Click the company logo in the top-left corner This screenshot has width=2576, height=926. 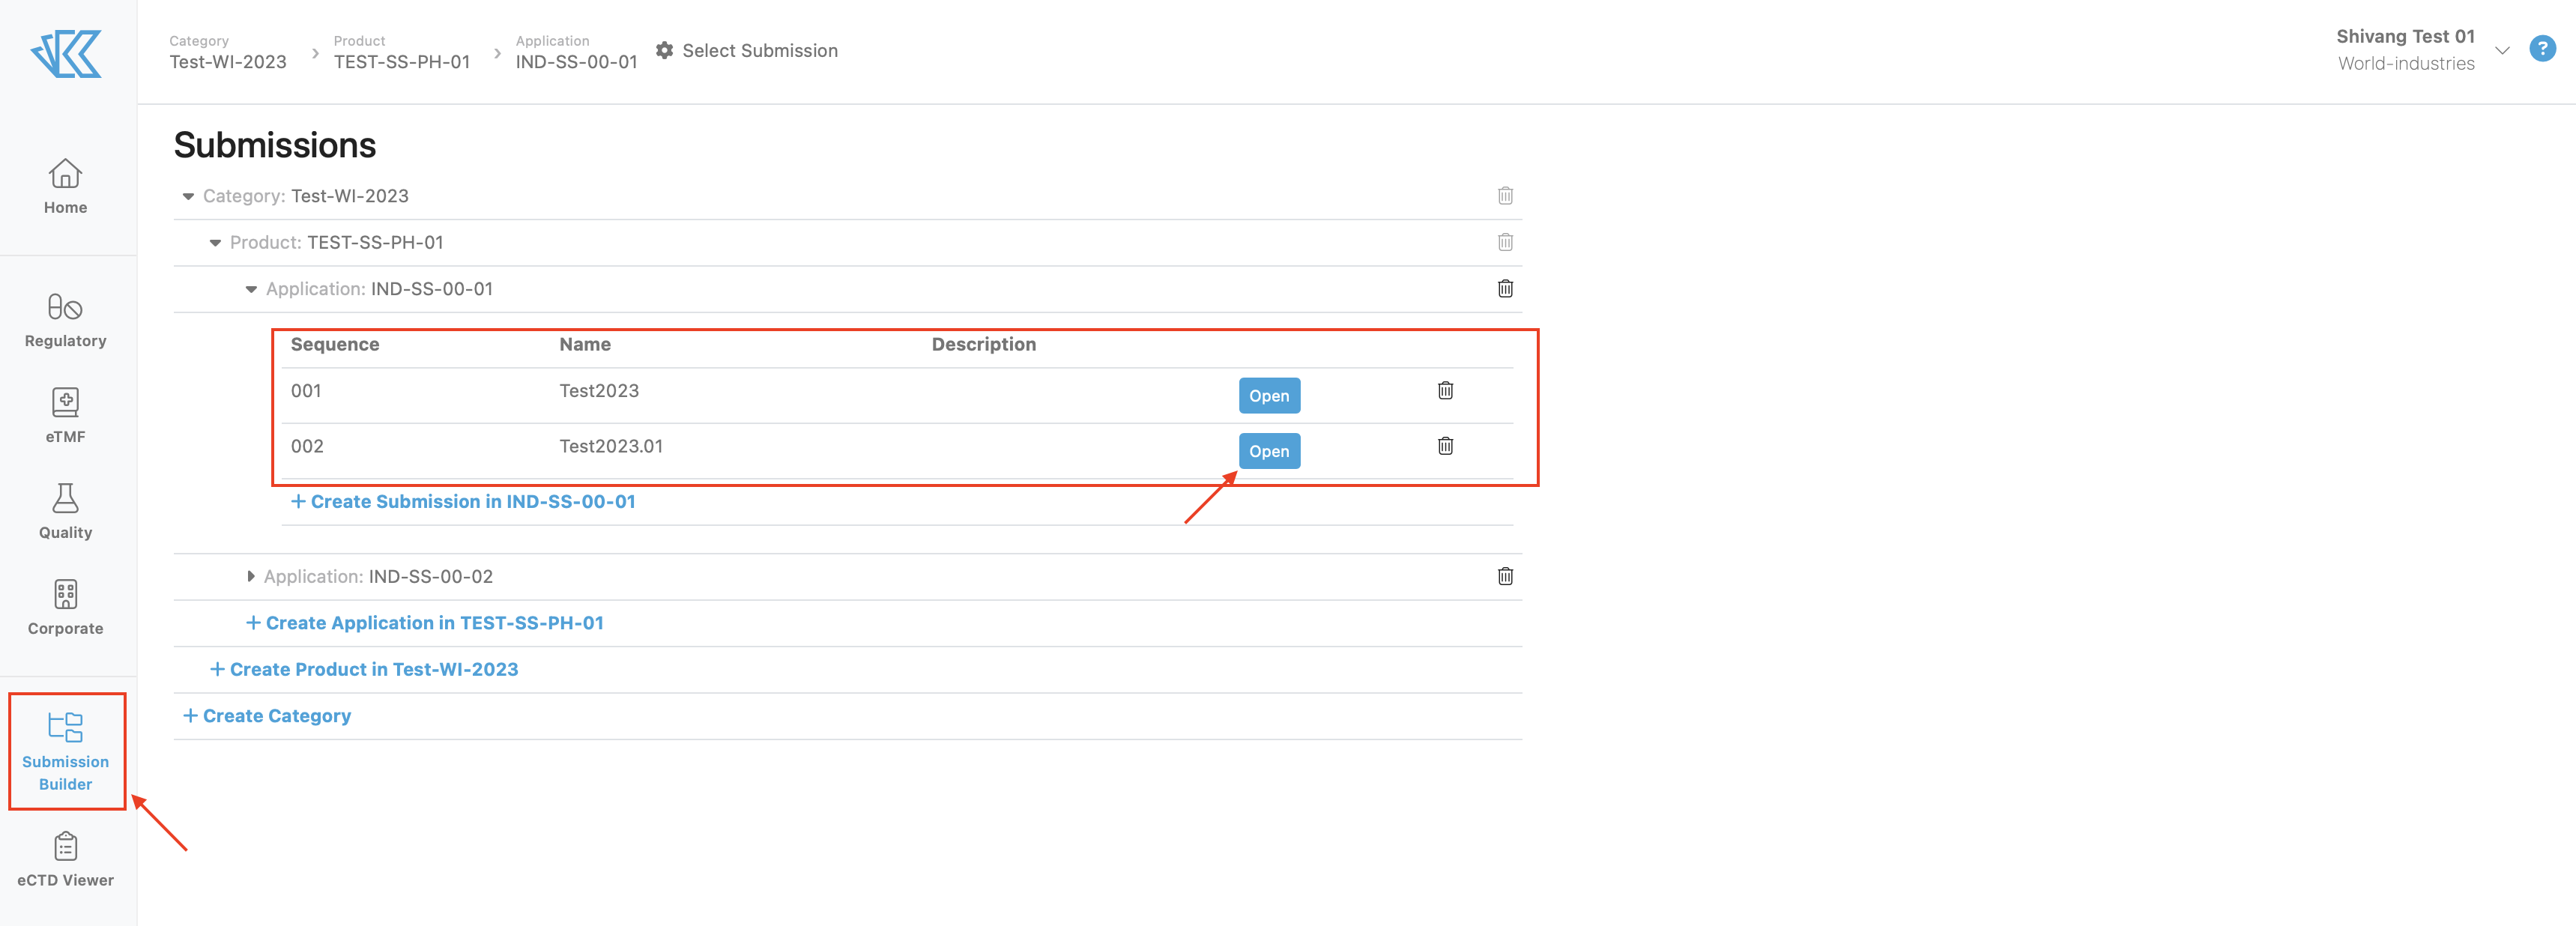pos(67,53)
